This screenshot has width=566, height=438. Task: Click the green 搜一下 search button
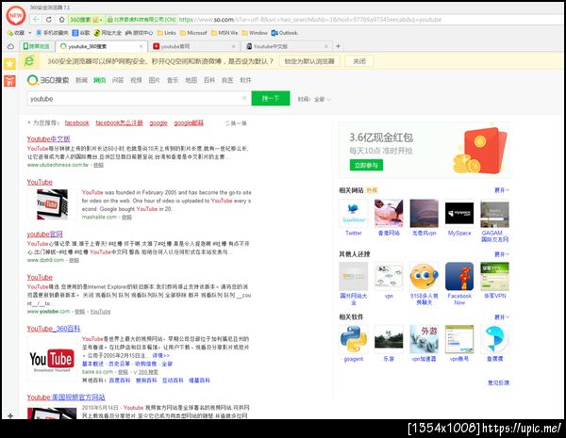tap(271, 98)
